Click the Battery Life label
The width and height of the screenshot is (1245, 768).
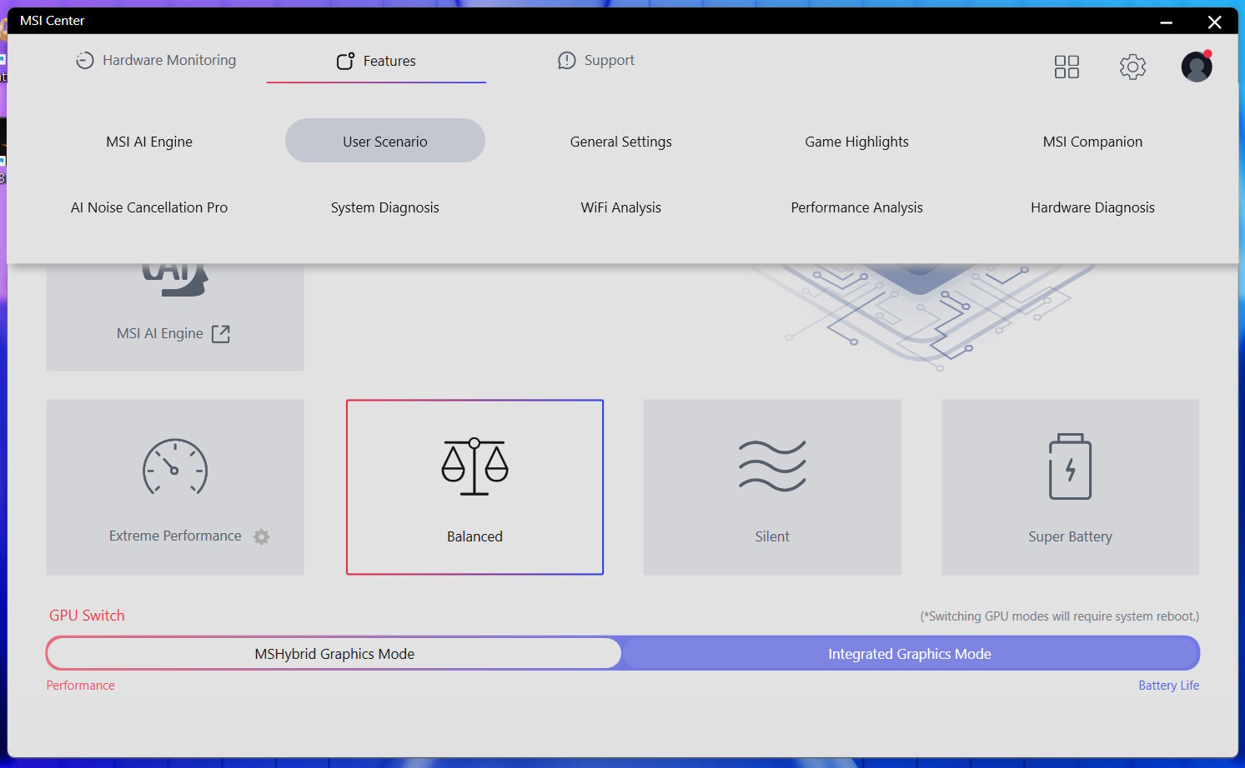pyautogui.click(x=1169, y=686)
